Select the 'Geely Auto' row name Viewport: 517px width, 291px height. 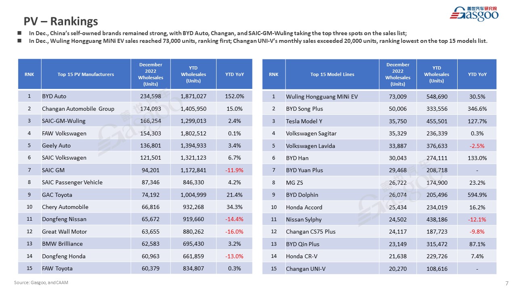tap(86, 145)
